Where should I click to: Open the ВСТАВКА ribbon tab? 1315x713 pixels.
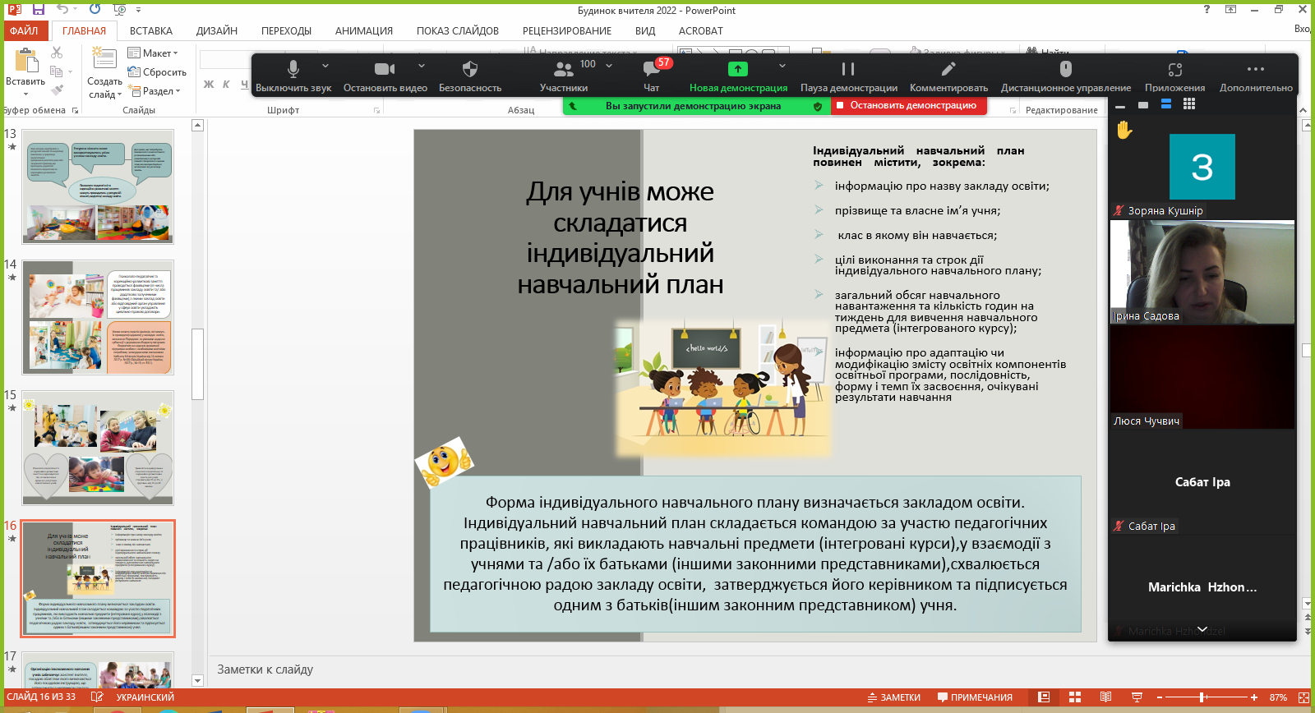click(150, 31)
